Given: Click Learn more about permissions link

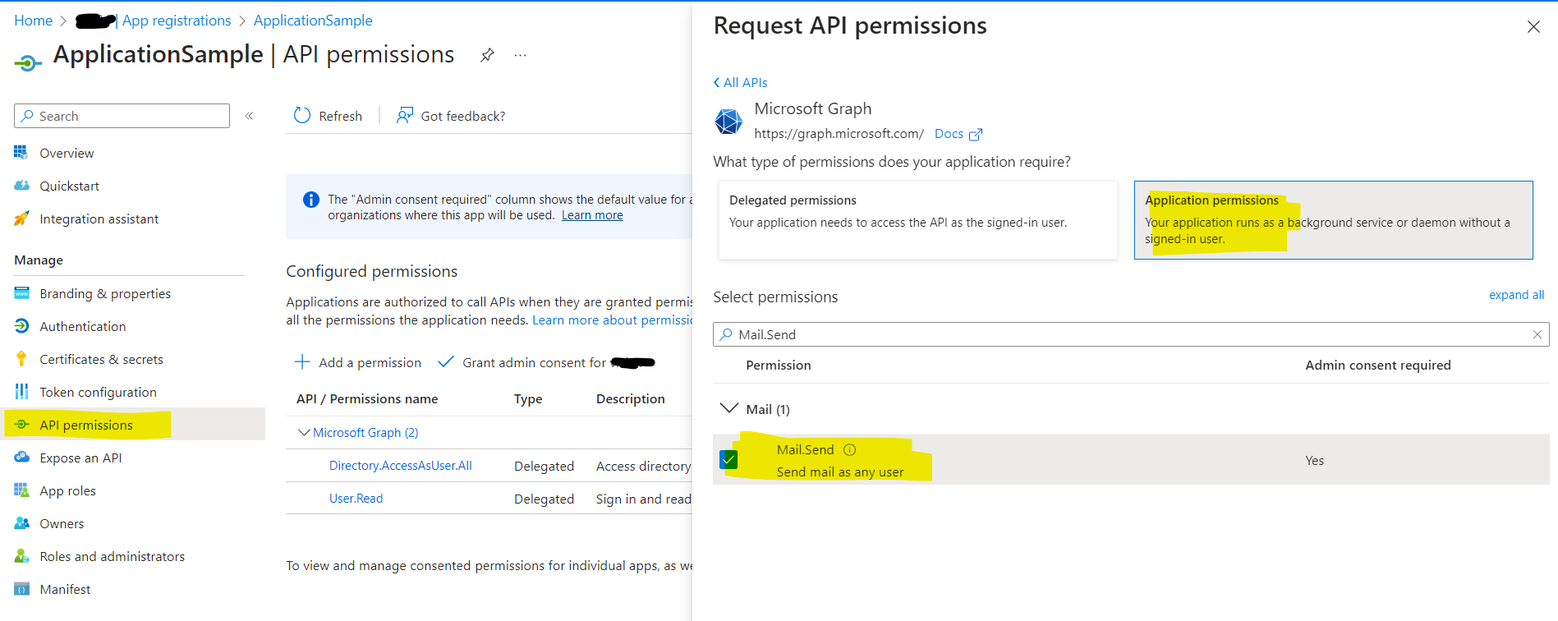Looking at the screenshot, I should (612, 320).
